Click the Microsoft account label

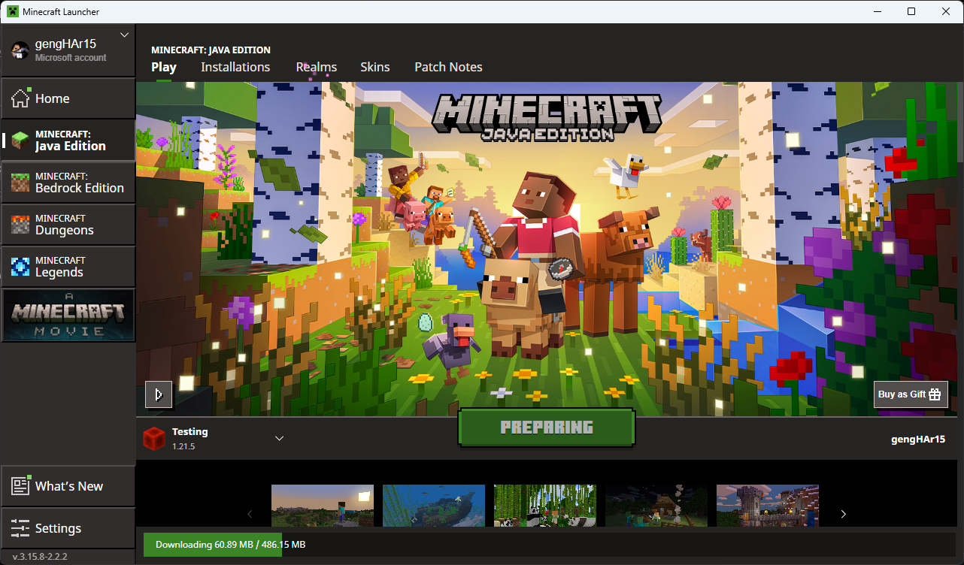tap(71, 58)
